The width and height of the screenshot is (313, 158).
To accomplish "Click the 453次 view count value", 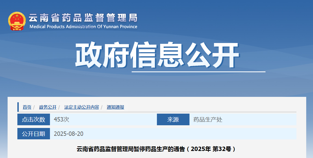I will point(61,119).
